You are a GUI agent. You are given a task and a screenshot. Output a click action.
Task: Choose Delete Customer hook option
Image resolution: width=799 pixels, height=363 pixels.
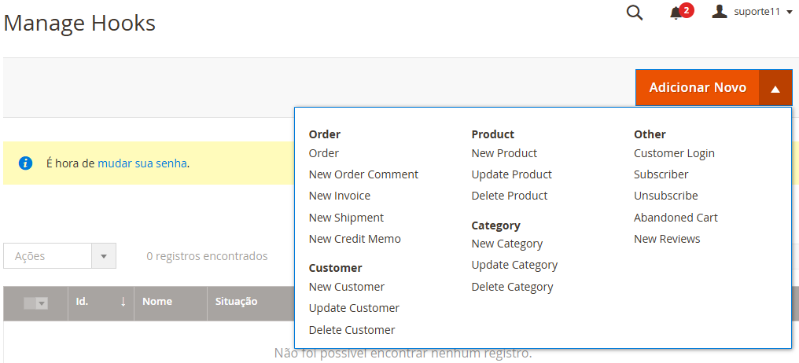[352, 330]
